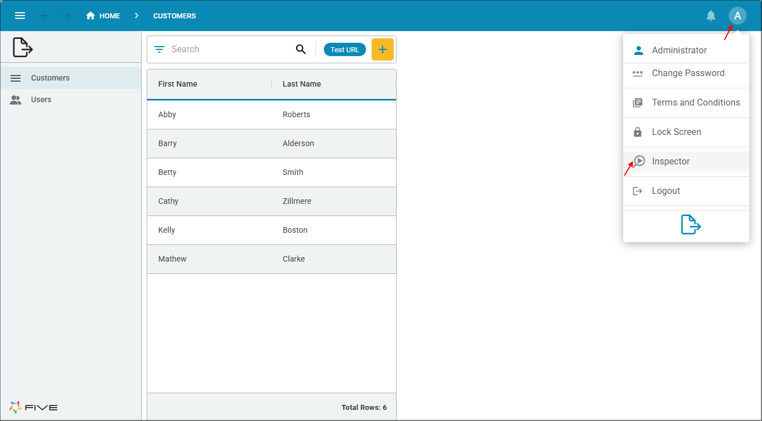Select Customers in the sidebar
This screenshot has height=421, width=762.
(x=50, y=78)
